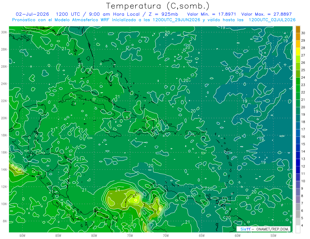Viewport: 310px width, 239px height.
Task: Click the '24' contour label on the map
Action: point(118,190)
